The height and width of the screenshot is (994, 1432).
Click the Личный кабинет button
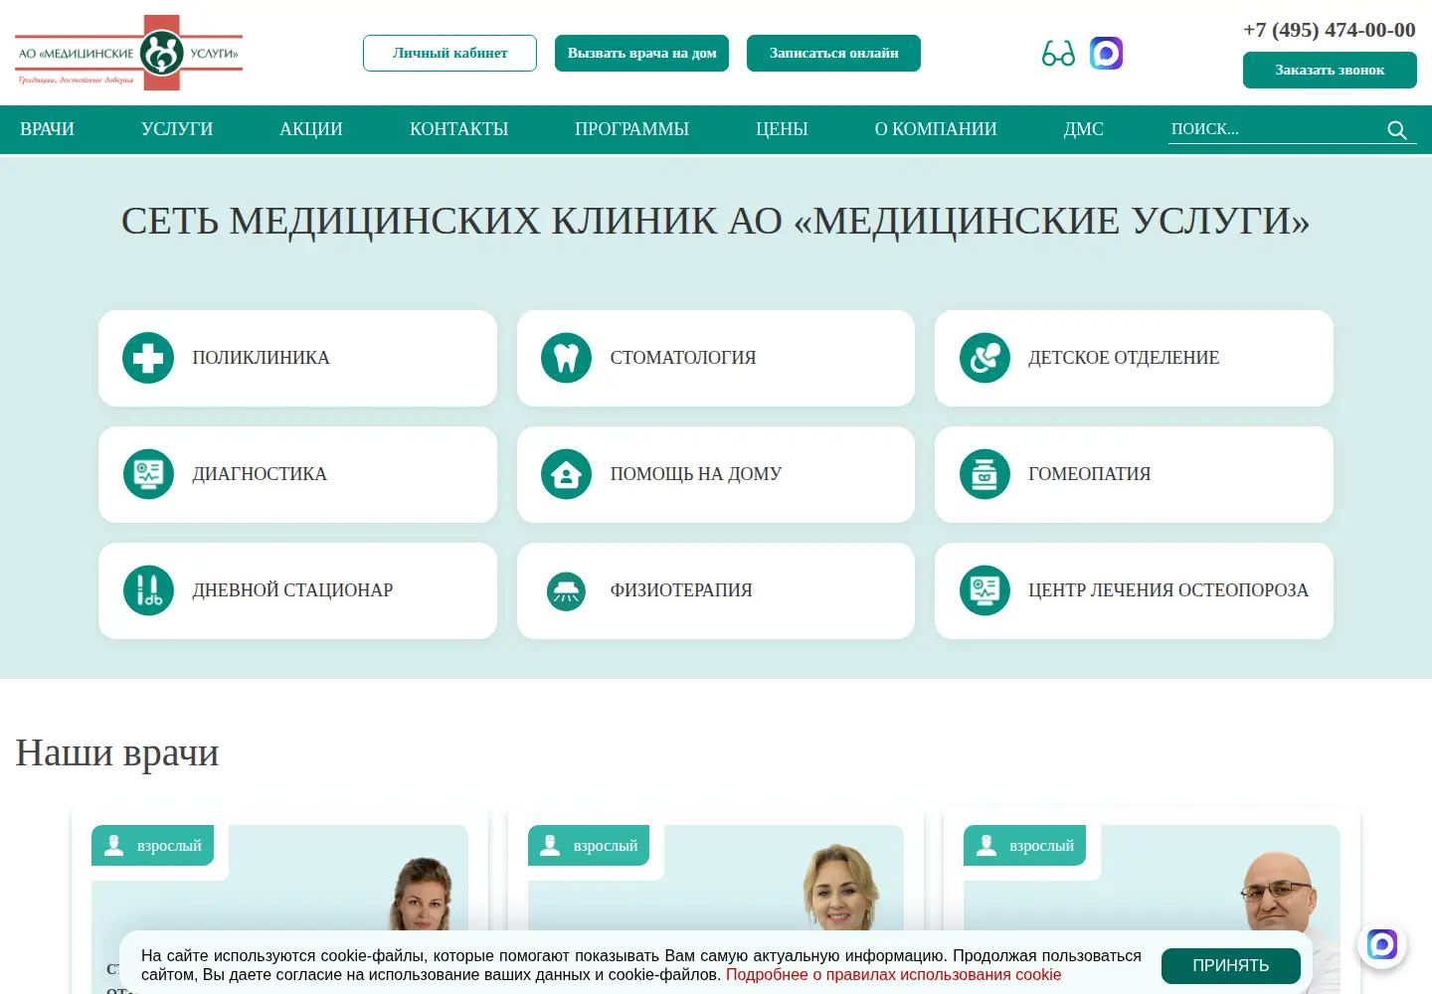click(449, 54)
